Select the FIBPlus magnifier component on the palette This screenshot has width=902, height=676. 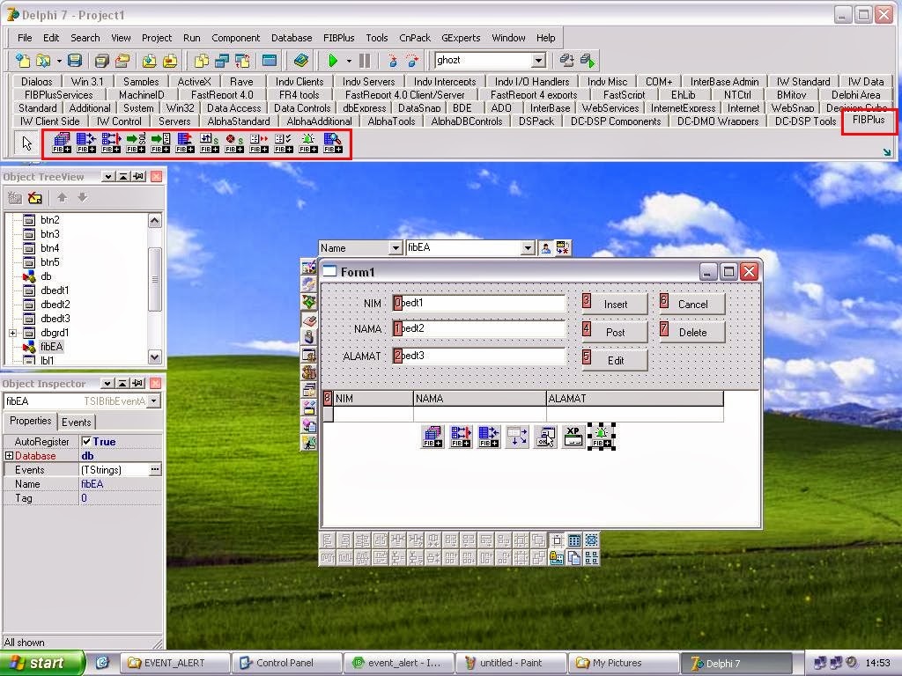pyautogui.click(x=332, y=143)
